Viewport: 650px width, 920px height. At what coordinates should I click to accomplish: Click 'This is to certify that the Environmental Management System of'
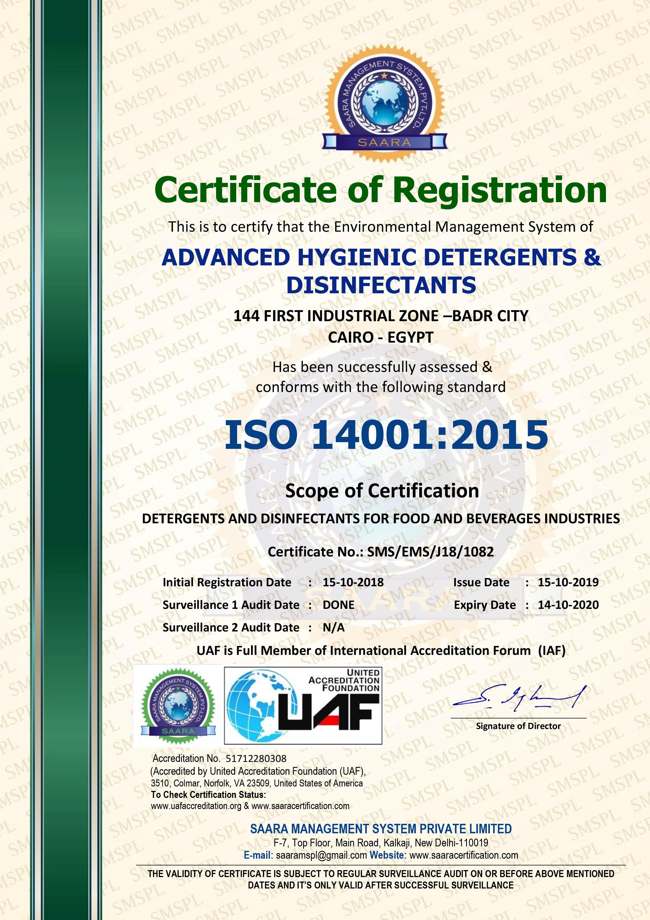click(x=381, y=227)
